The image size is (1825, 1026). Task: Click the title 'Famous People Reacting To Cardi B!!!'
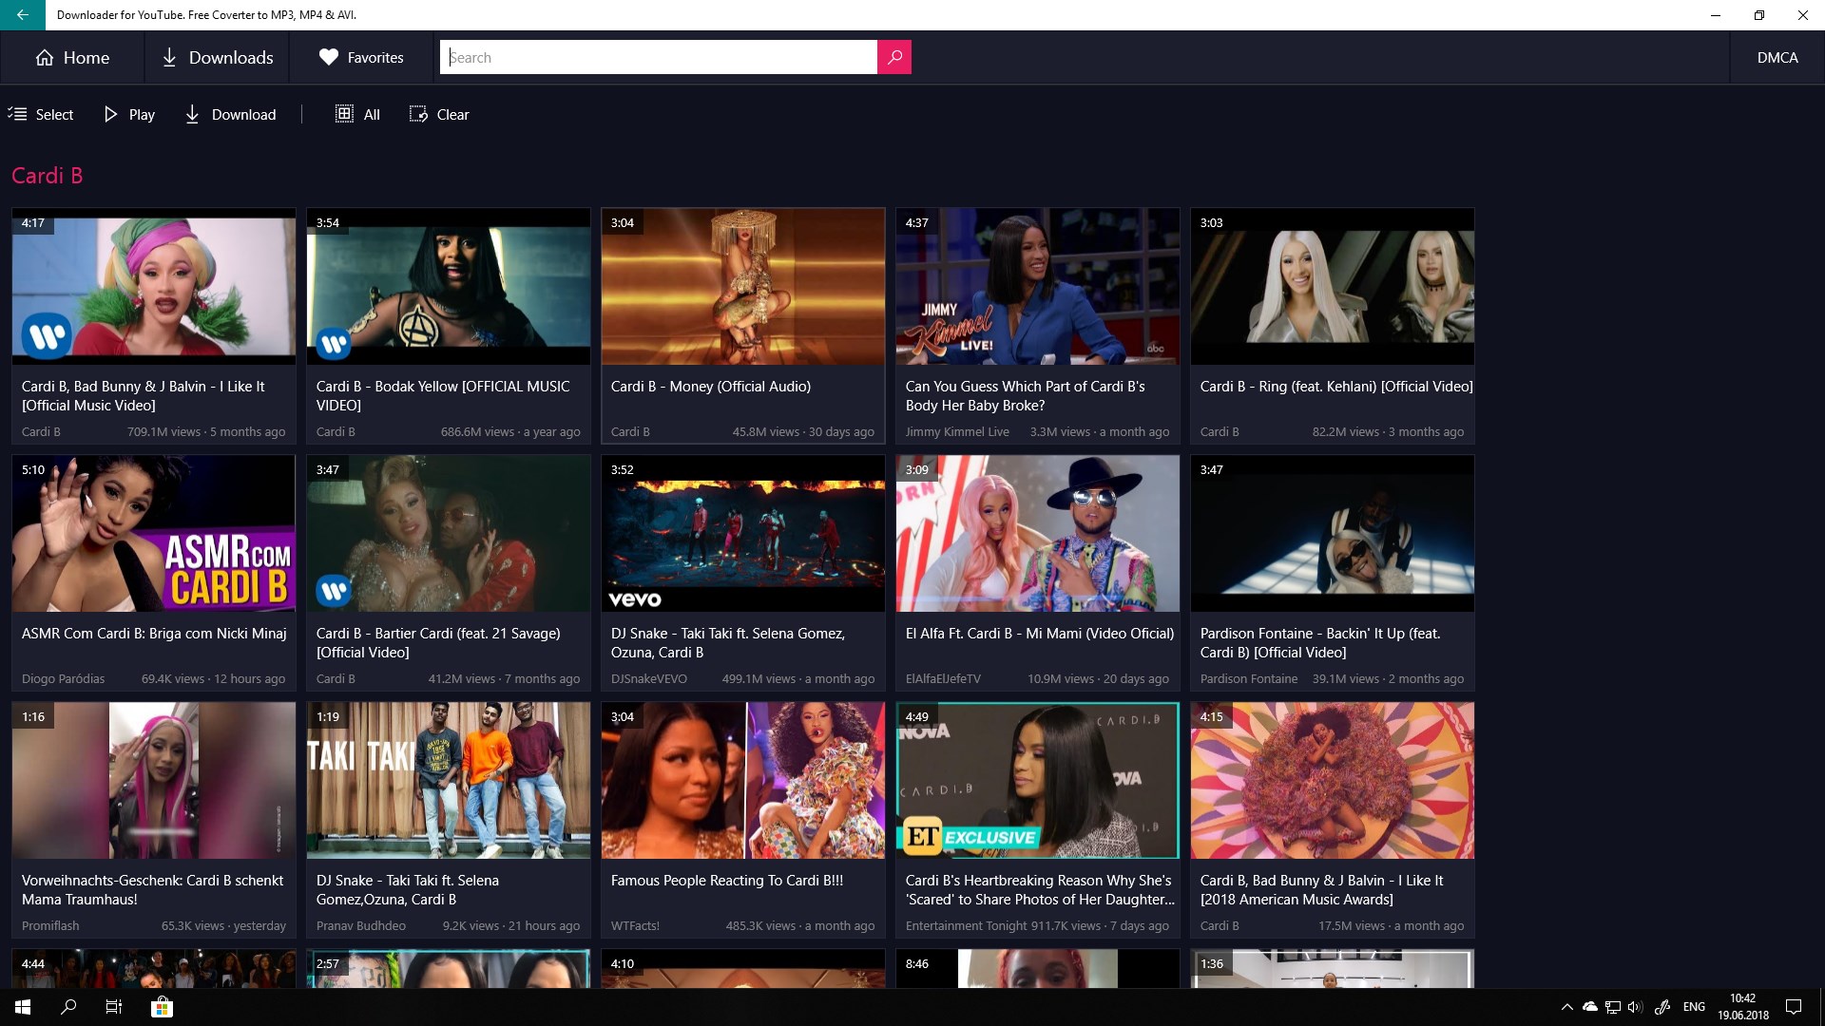pyautogui.click(x=727, y=881)
